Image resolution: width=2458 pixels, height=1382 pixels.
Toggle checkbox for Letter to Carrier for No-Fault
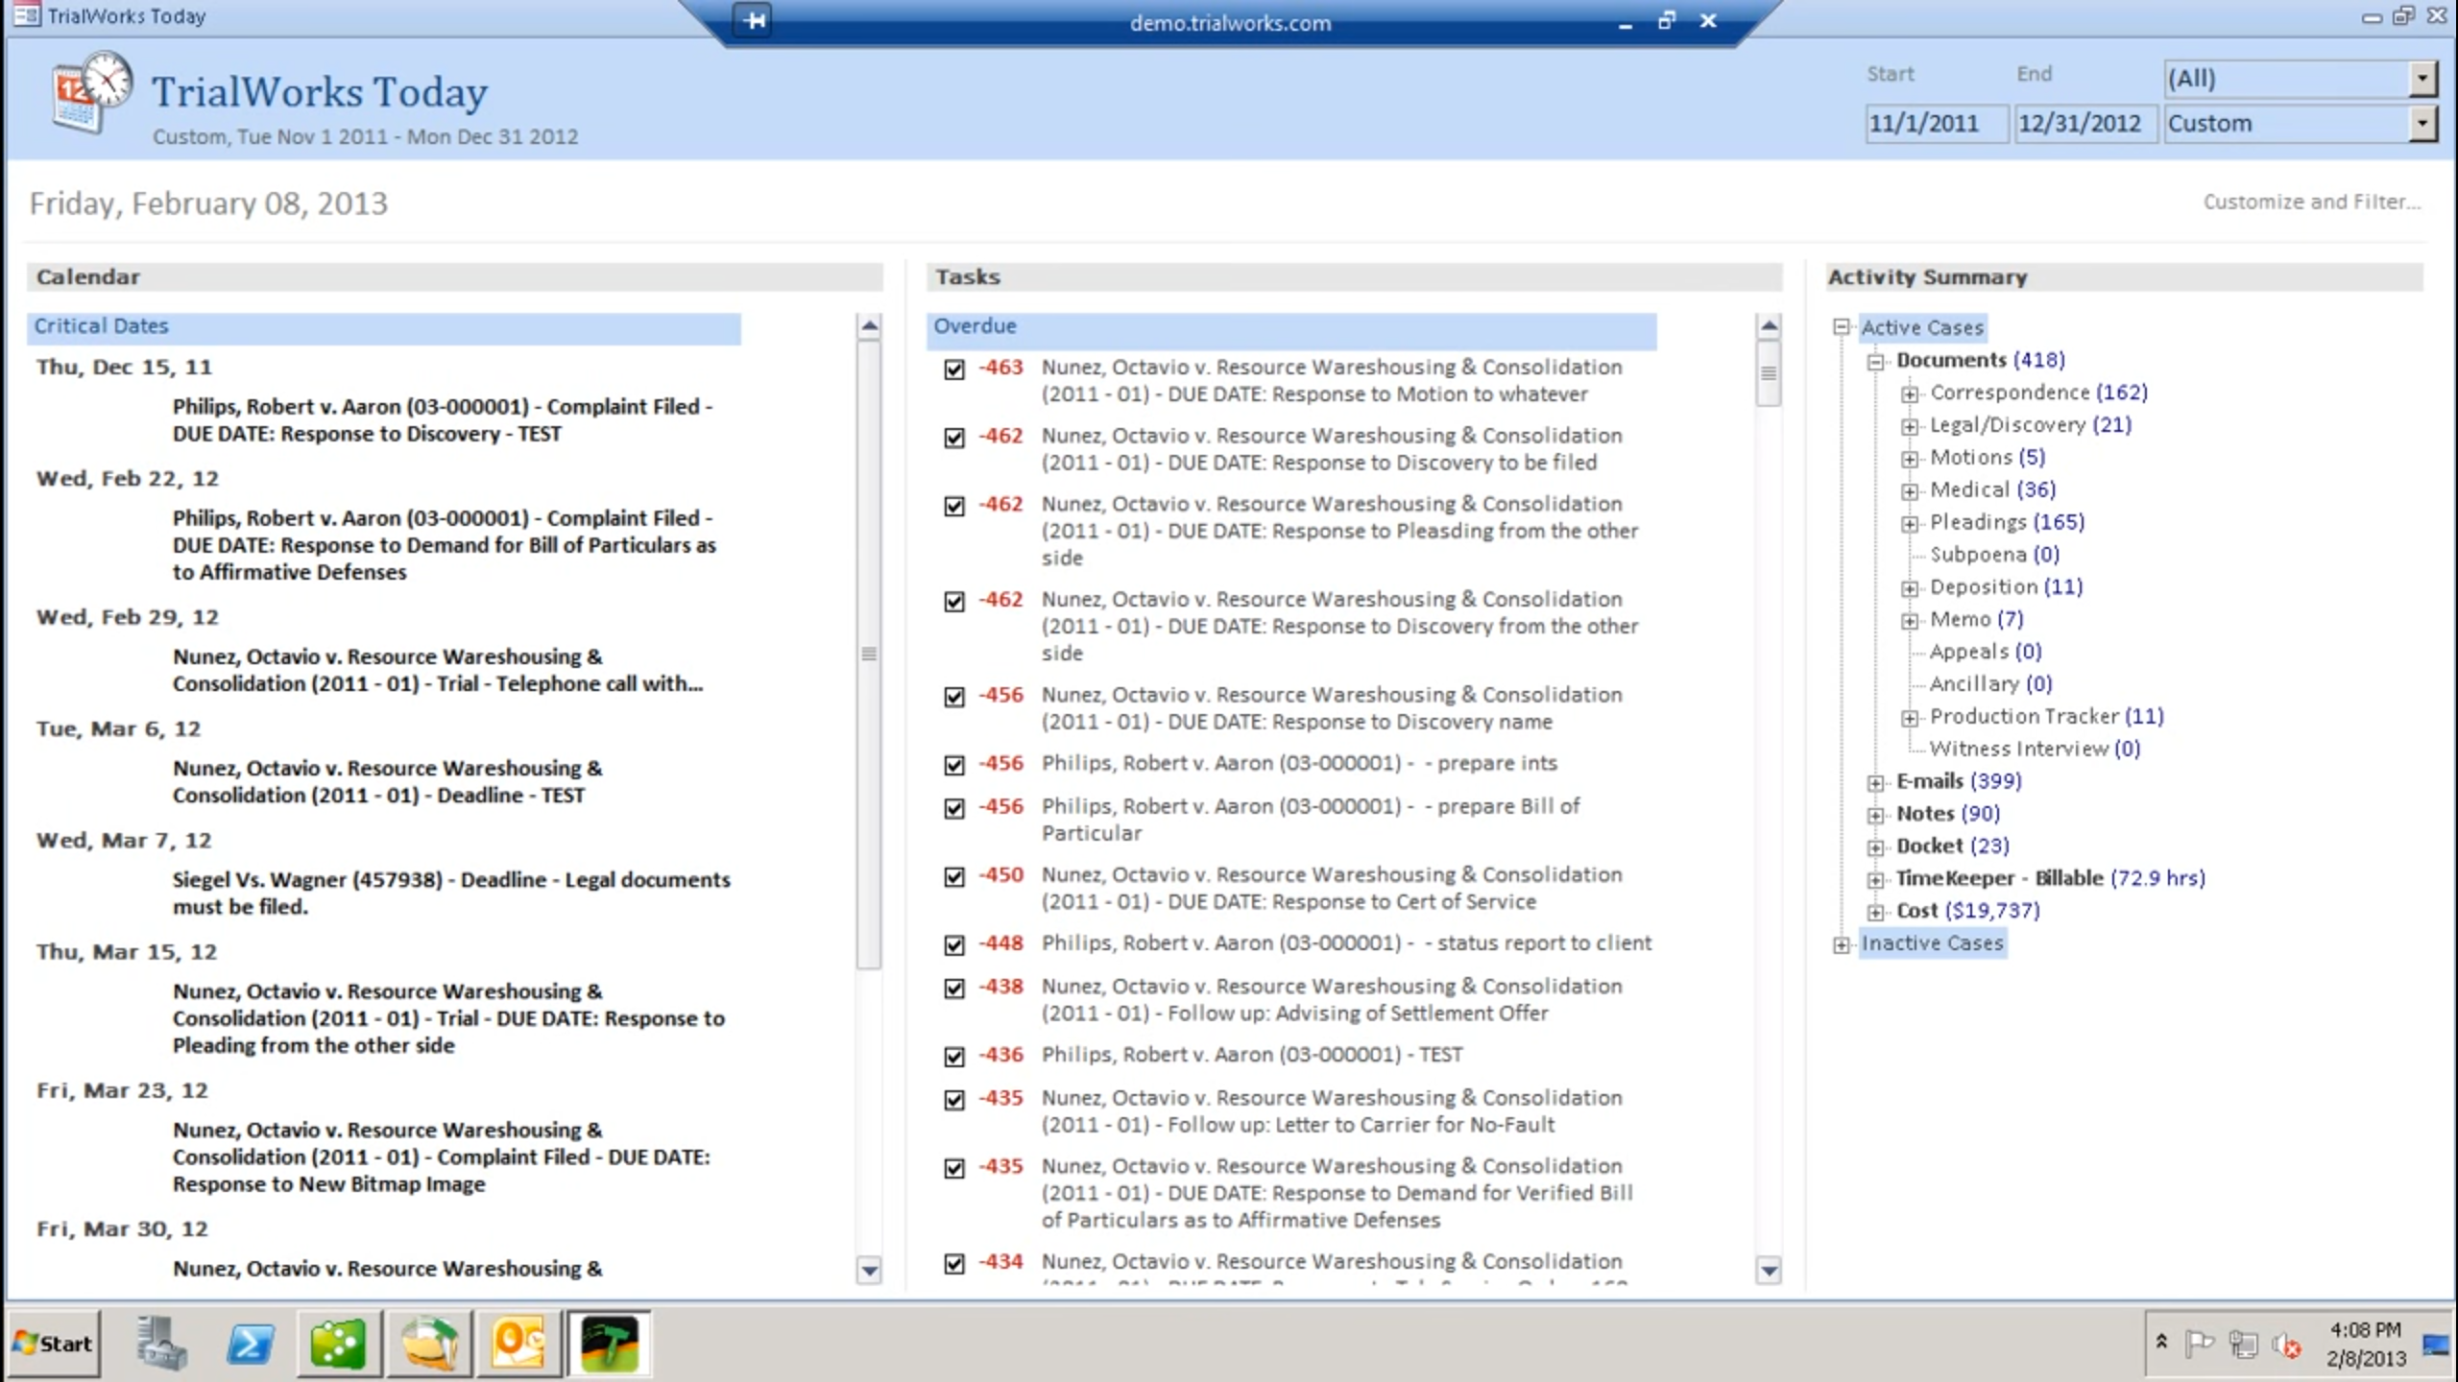tap(953, 1099)
